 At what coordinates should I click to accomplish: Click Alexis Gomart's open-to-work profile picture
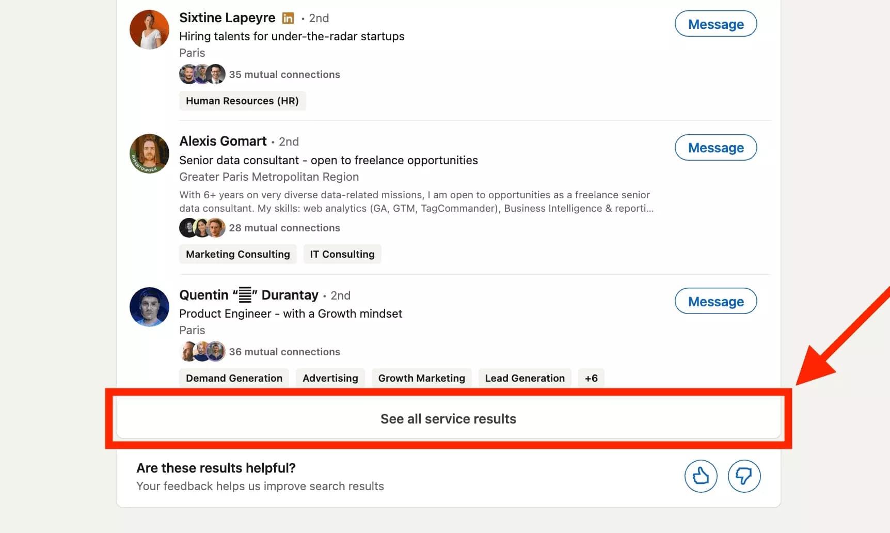pyautogui.click(x=149, y=153)
